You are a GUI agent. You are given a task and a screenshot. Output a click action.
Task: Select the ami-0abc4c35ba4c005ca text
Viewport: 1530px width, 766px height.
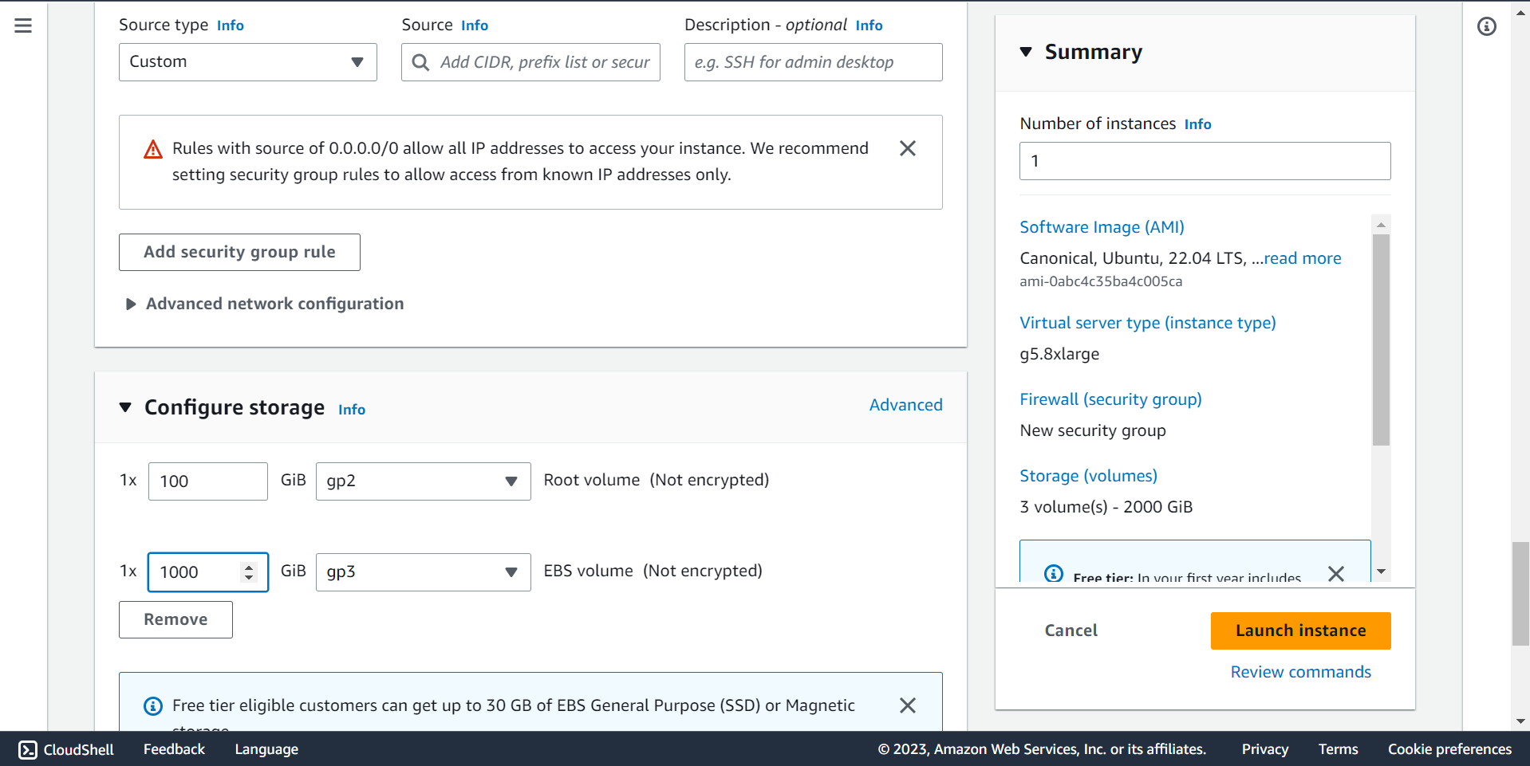[x=1101, y=281]
